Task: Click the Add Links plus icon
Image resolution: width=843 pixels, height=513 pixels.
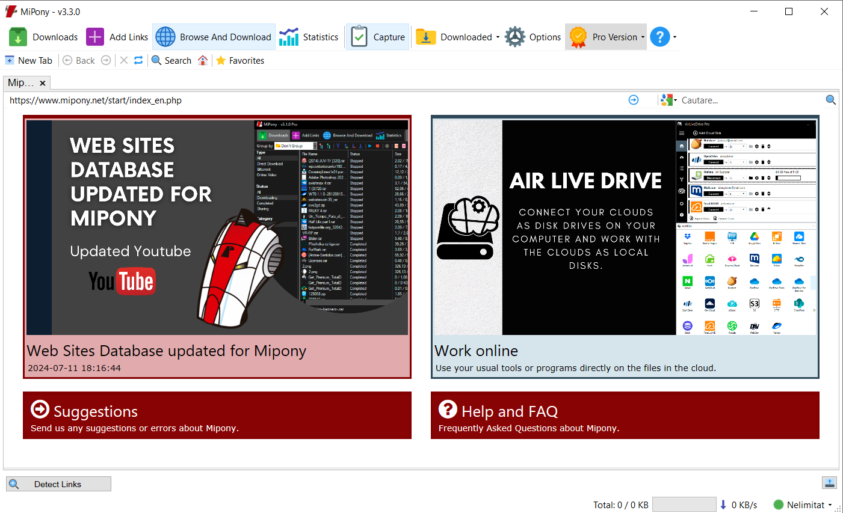Action: coord(94,37)
